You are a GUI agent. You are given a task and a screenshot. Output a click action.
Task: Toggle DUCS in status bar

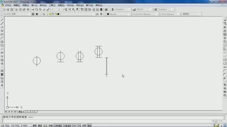click(x=75, y=126)
